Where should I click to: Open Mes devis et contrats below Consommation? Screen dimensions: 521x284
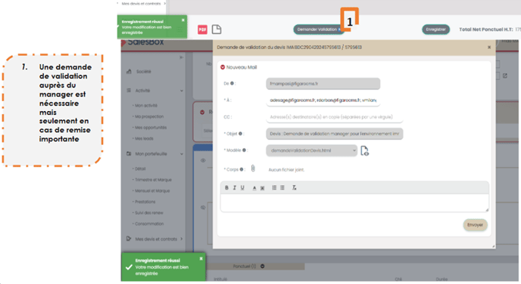(x=156, y=239)
